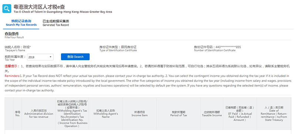Select the Income Item column header
Screen dimensions: 296x134
[x=139, y=114]
